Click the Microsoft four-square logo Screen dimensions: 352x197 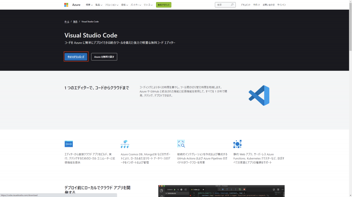tap(66, 5)
